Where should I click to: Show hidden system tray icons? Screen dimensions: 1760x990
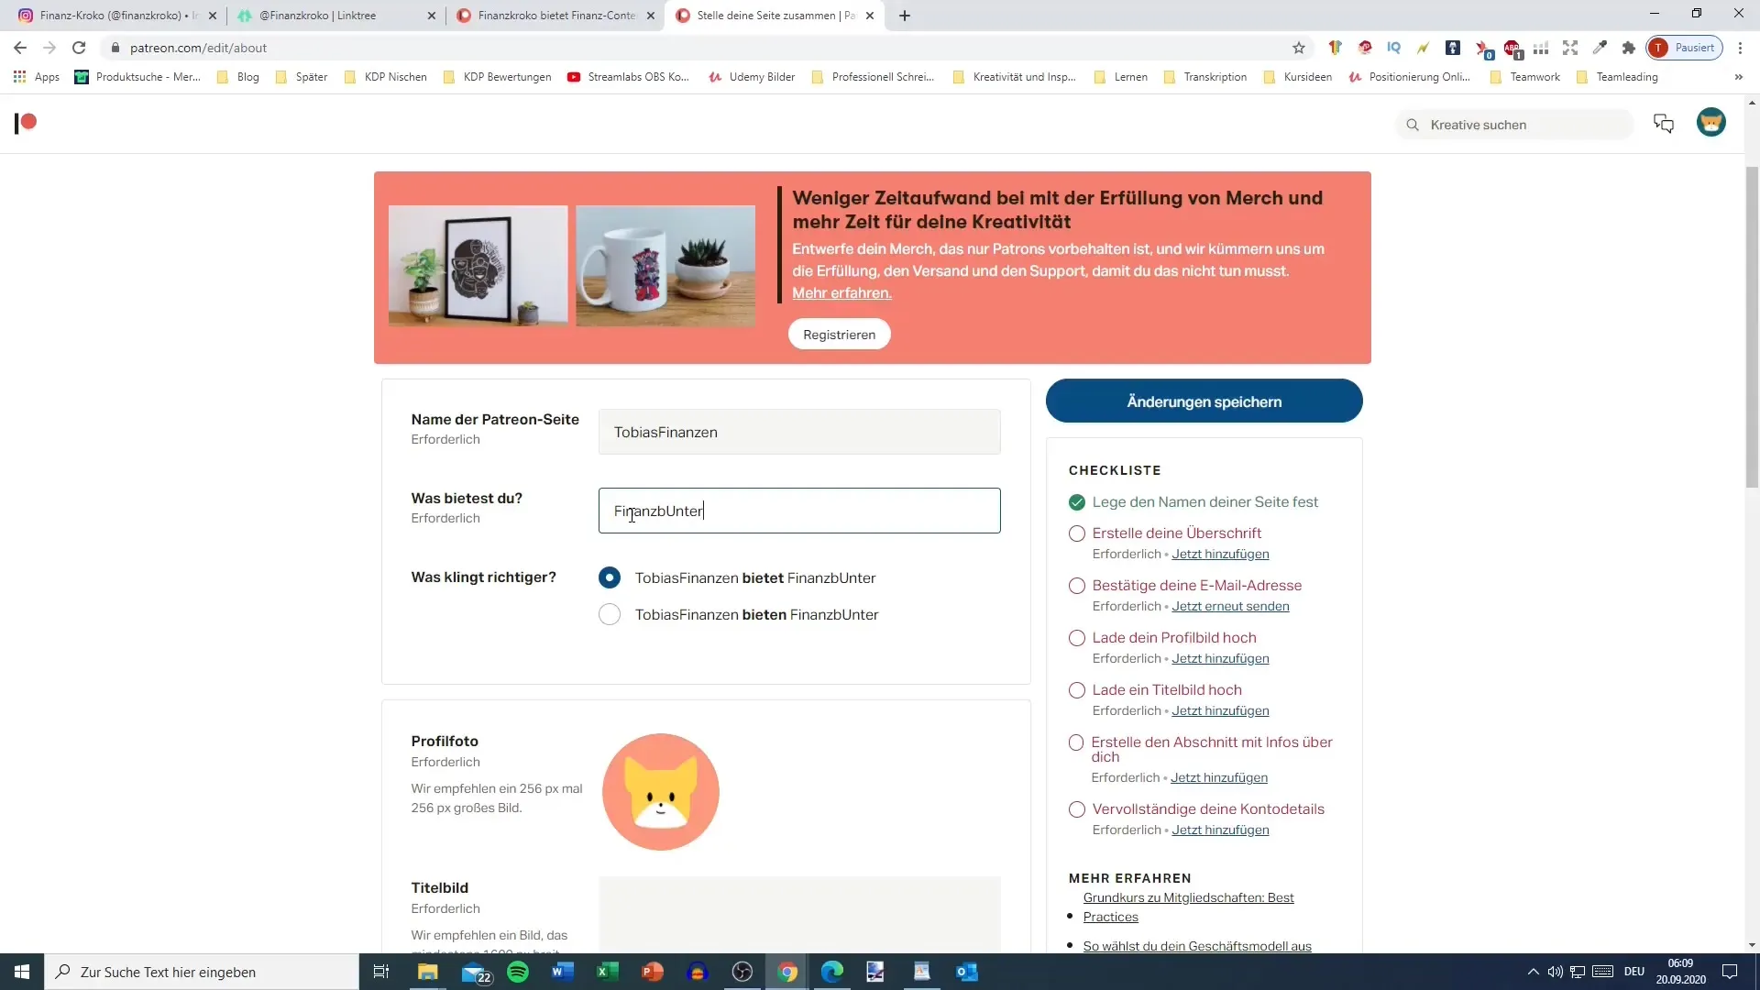click(1533, 972)
